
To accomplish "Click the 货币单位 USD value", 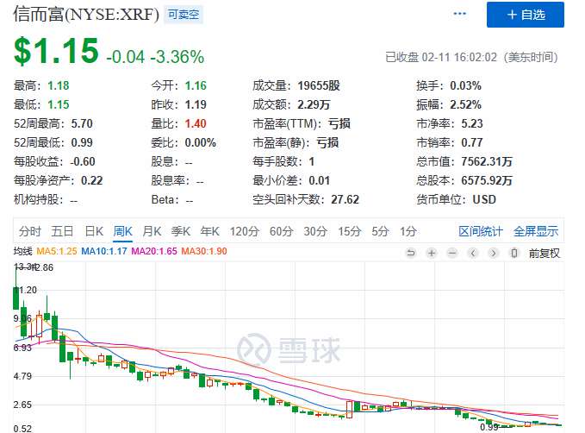I will click(484, 199).
